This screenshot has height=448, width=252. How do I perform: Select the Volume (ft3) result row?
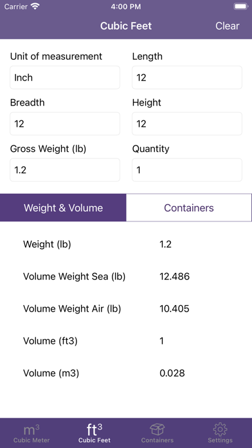click(126, 341)
